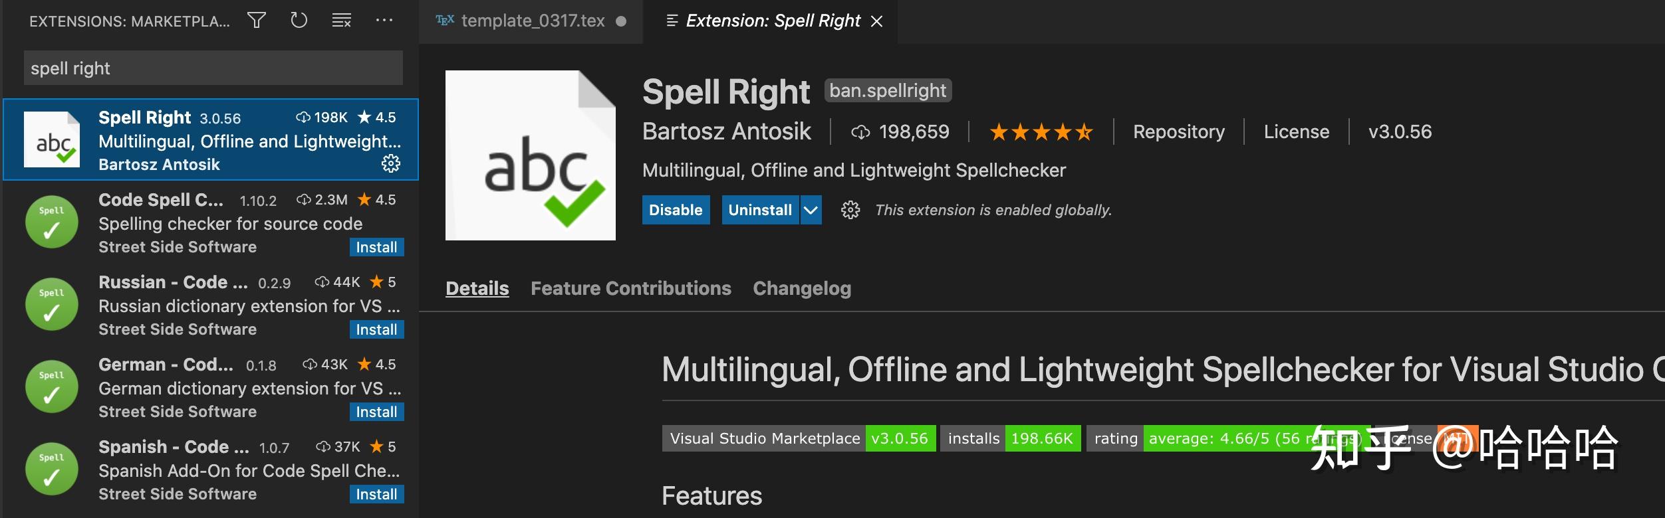Close the Extension: Spell Right tab

point(877,21)
